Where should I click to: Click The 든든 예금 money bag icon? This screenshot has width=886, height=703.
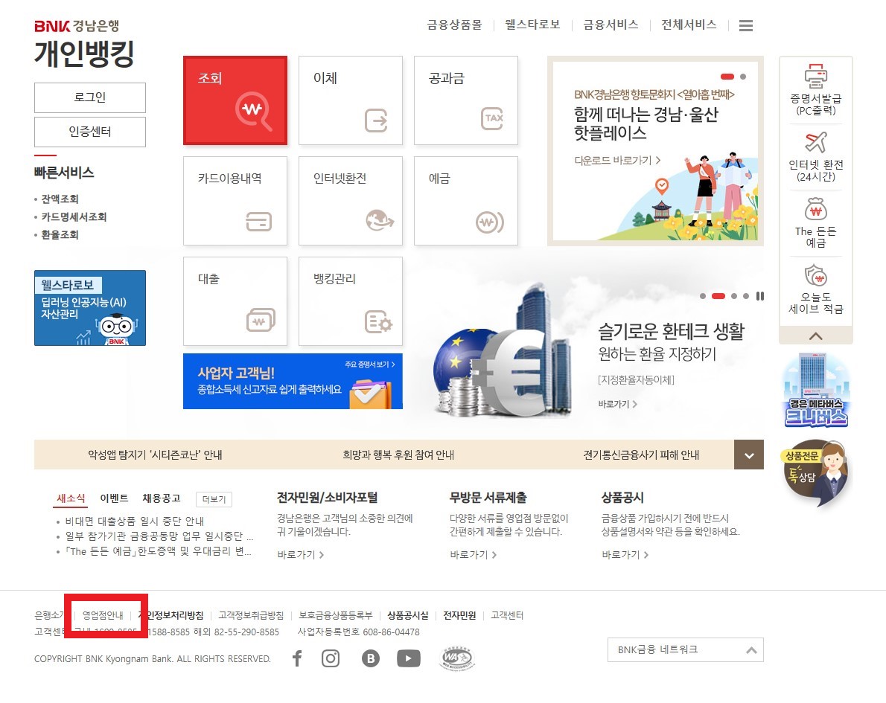pyautogui.click(x=815, y=209)
